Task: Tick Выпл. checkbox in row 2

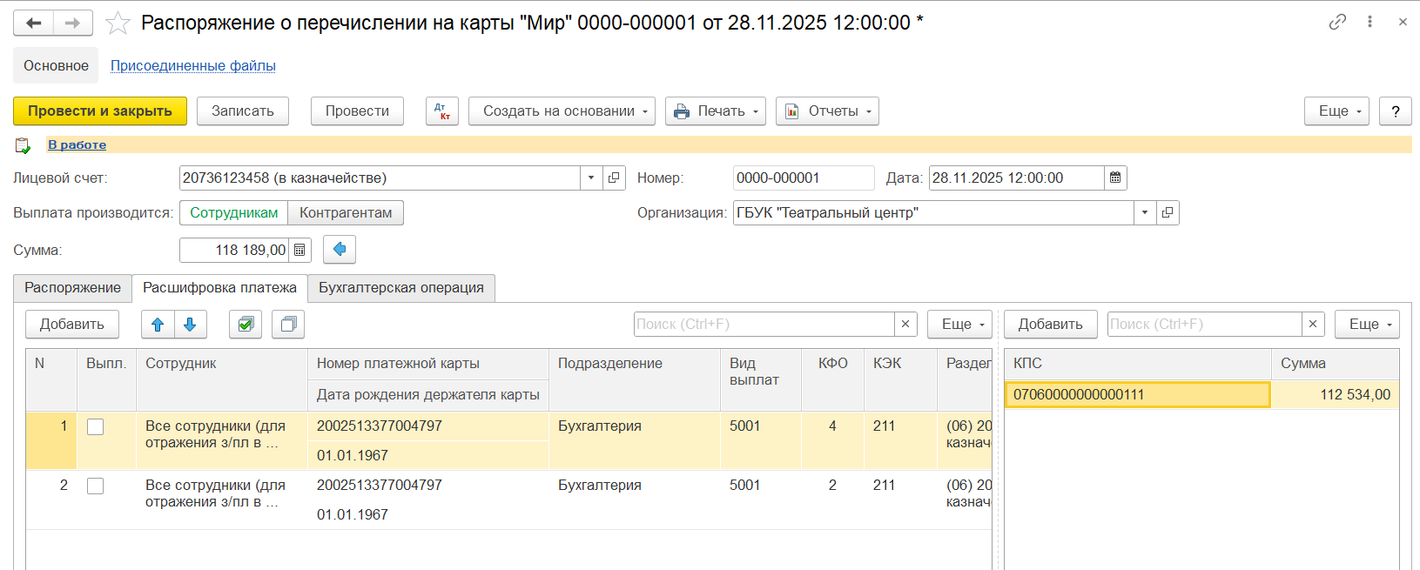Action: [96, 486]
